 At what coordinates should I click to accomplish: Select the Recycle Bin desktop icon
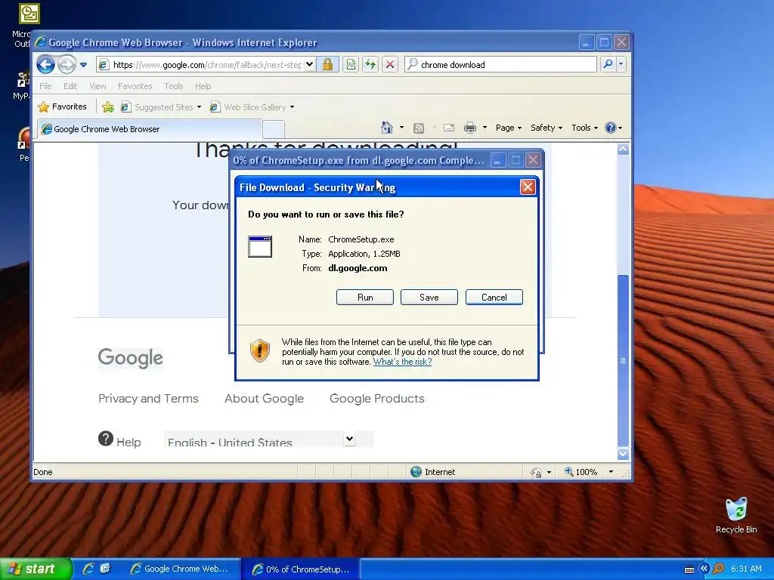736,515
